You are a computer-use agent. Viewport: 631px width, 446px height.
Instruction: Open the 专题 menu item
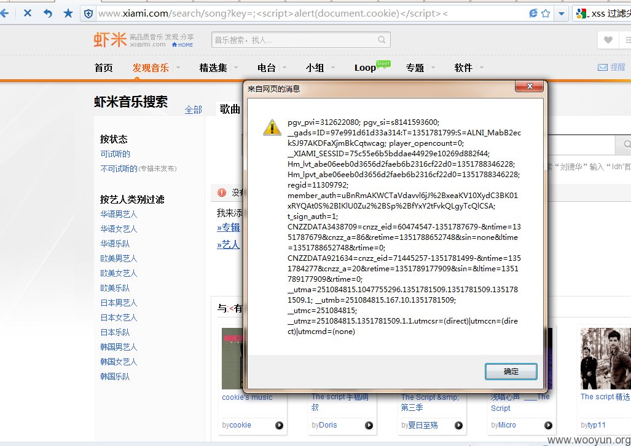click(x=415, y=68)
